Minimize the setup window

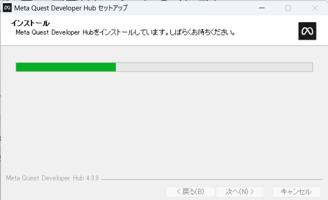262,8
